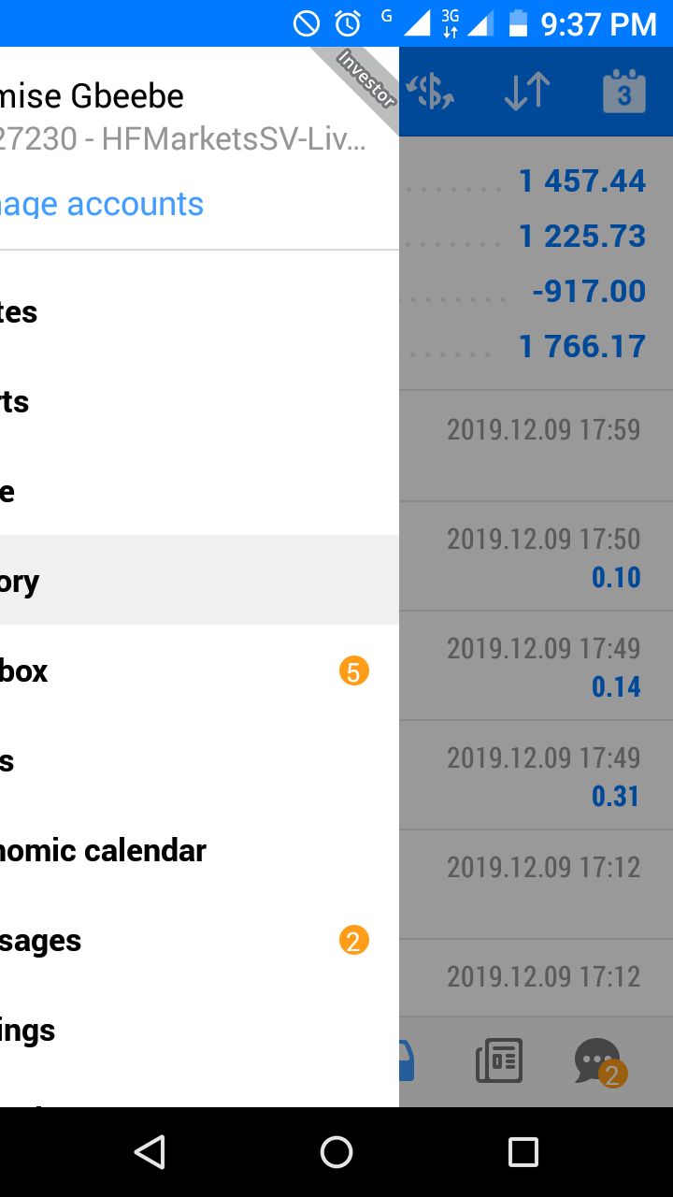The height and width of the screenshot is (1197, 673).
Task: Tap the Android home circle button
Action: click(336, 1152)
